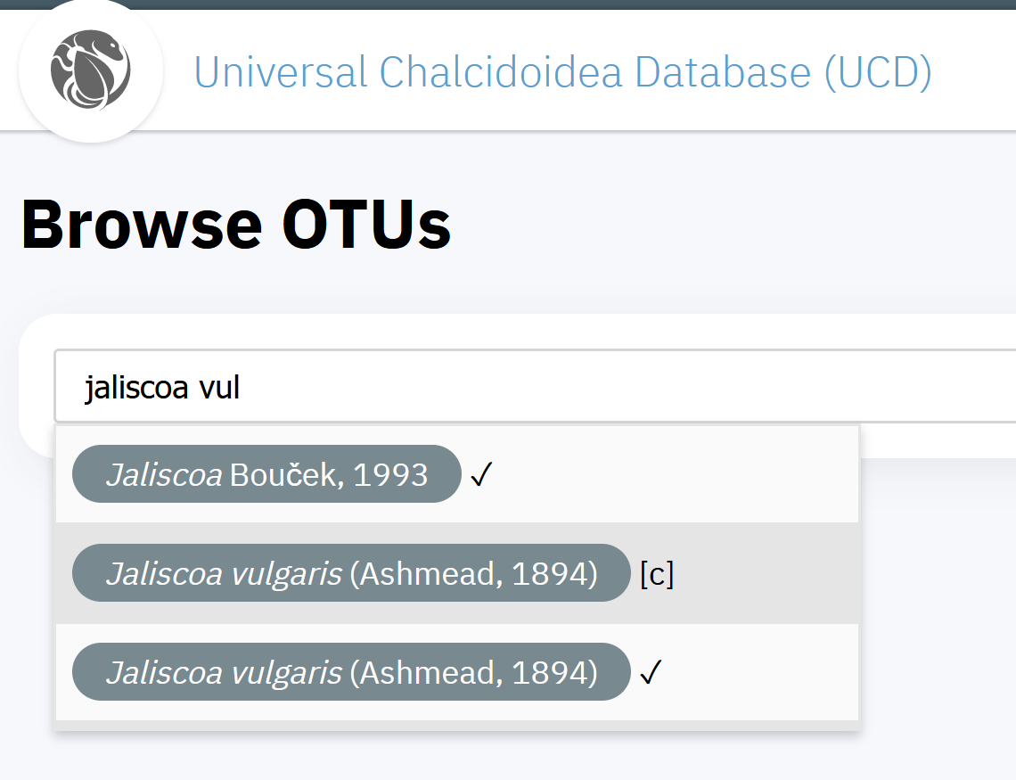
Task: Click 'vulgaris' in the highlighted suggestion
Action: 286,574
